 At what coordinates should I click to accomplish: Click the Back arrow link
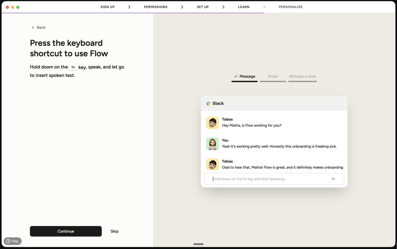tap(38, 27)
